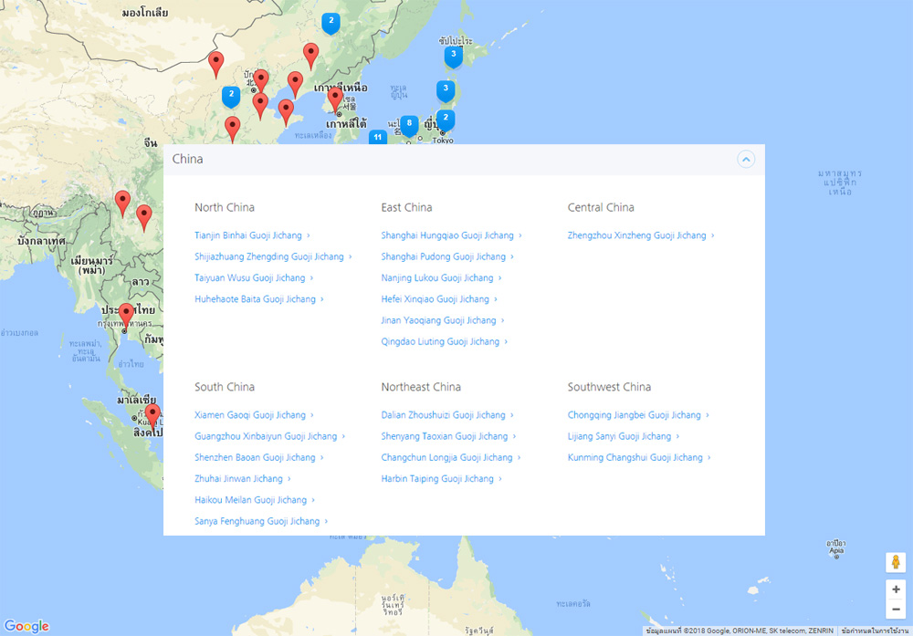The height and width of the screenshot is (636, 913).
Task: Zoom out the map with minus button
Action: click(896, 610)
